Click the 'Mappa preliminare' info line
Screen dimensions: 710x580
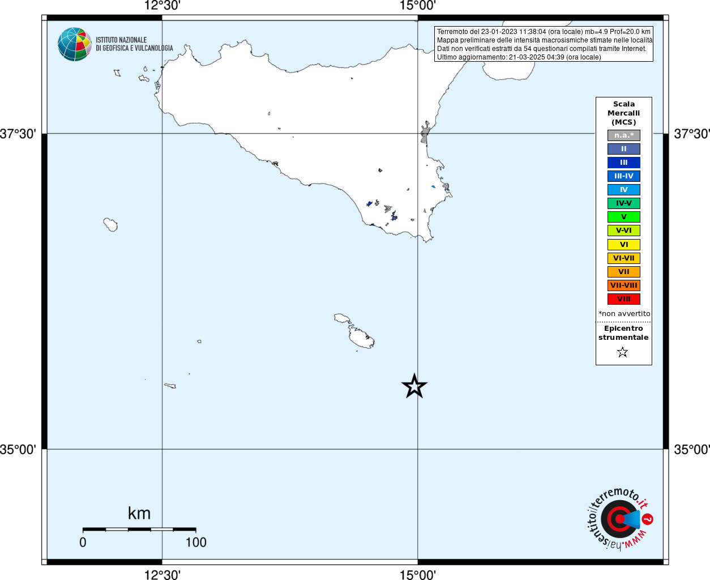tap(545, 40)
